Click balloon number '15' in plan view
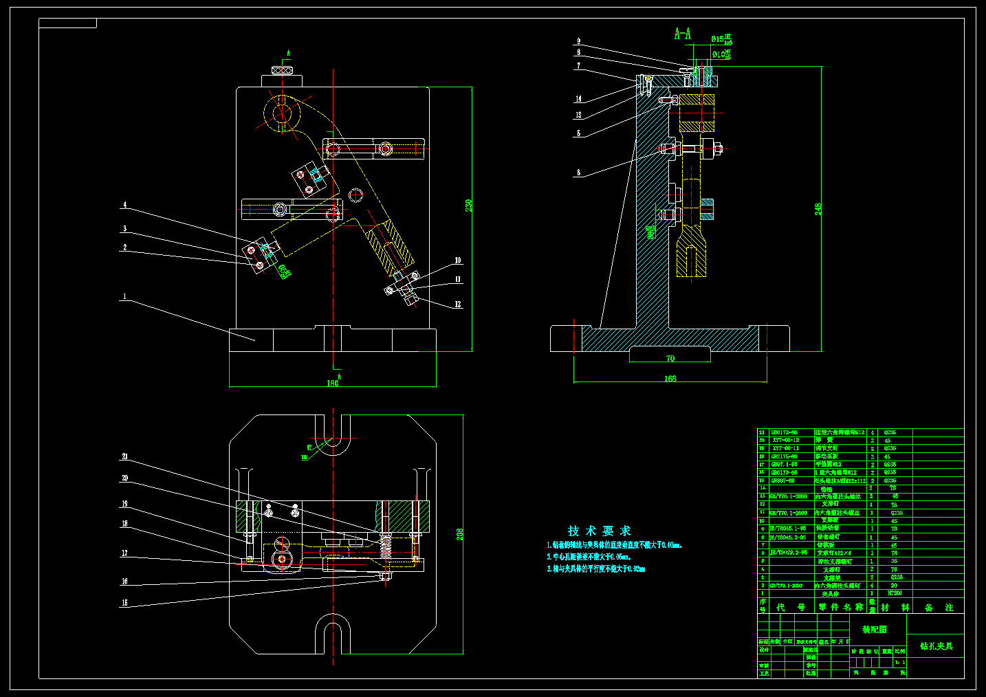 [124, 603]
